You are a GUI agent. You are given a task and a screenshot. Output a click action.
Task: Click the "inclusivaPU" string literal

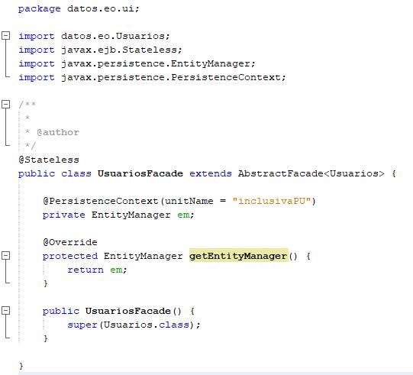click(272, 201)
